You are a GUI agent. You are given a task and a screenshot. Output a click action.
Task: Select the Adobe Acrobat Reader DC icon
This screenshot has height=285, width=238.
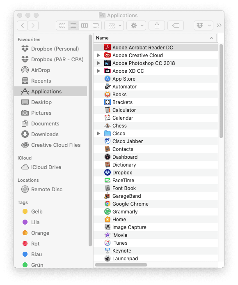(x=108, y=47)
